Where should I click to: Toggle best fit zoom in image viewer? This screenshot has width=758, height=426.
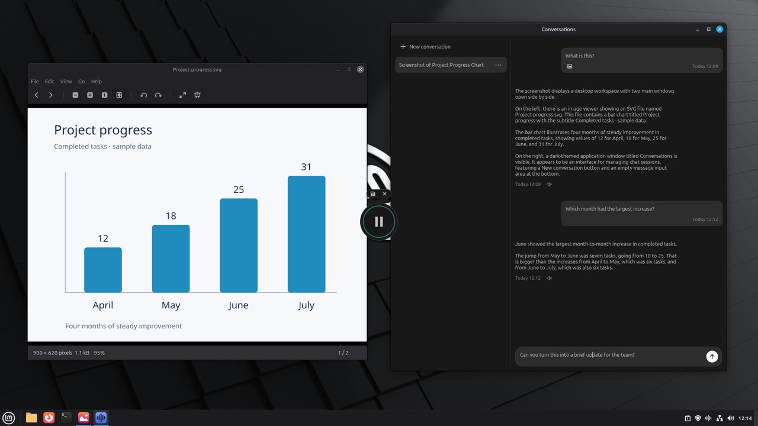tap(119, 95)
